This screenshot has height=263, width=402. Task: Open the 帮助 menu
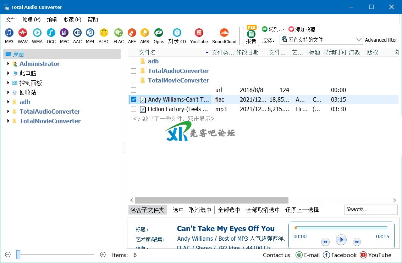[x=93, y=19]
